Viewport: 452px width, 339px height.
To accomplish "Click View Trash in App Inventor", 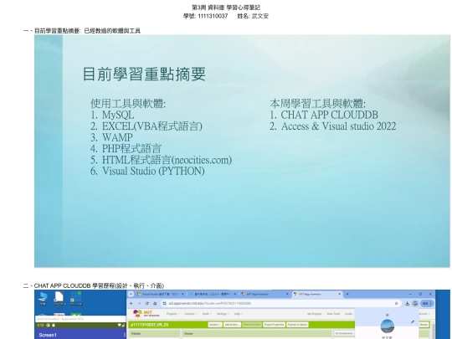I will (333, 314).
